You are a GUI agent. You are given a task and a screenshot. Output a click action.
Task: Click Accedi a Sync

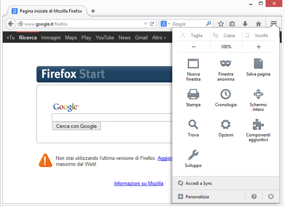click(x=226, y=183)
